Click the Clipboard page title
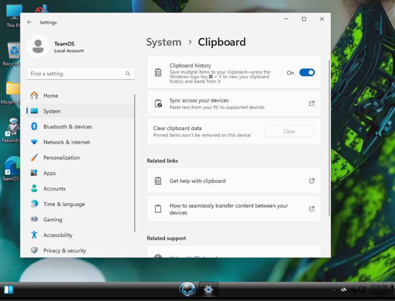This screenshot has width=395, height=301. coord(222,42)
